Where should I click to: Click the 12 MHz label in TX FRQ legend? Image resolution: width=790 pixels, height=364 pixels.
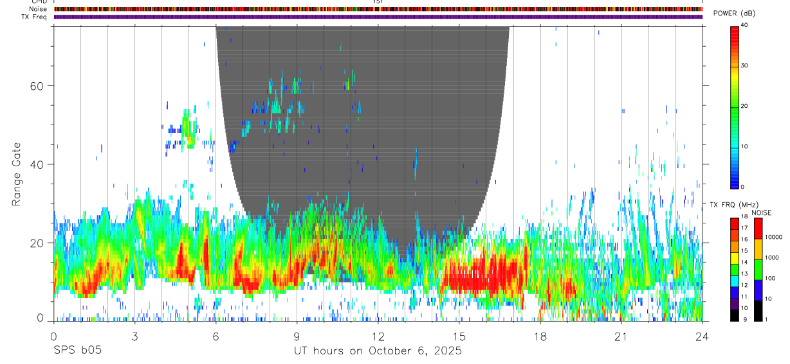744,285
